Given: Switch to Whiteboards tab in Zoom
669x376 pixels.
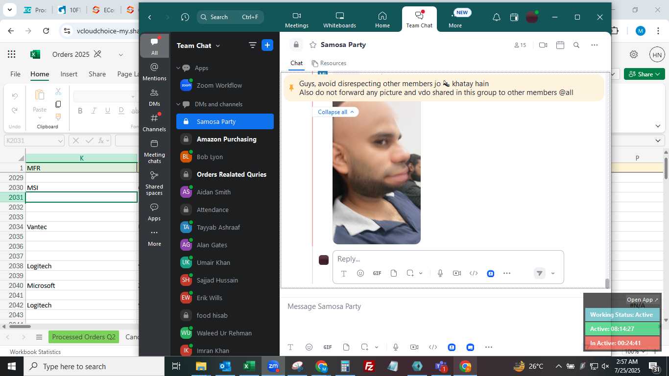Looking at the screenshot, I should [x=339, y=20].
